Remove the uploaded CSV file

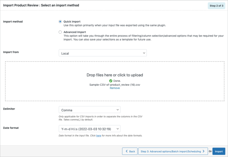click(x=115, y=88)
